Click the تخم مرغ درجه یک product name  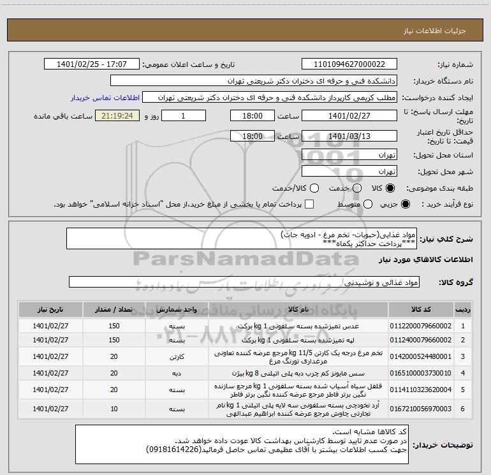click(x=298, y=357)
